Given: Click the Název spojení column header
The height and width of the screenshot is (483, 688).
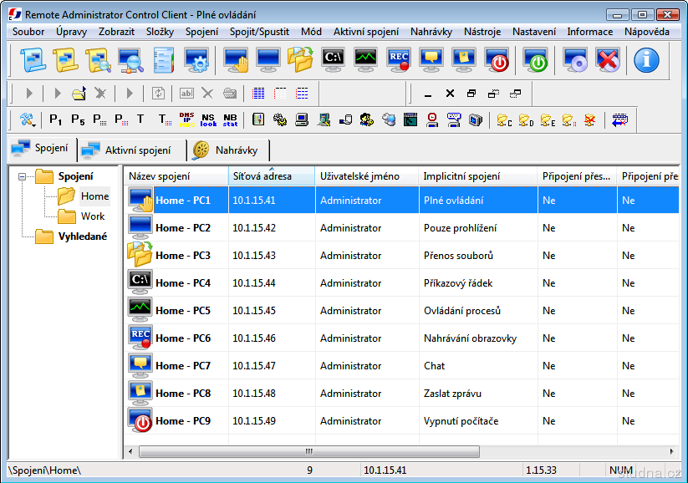Looking at the screenshot, I should click(x=176, y=176).
